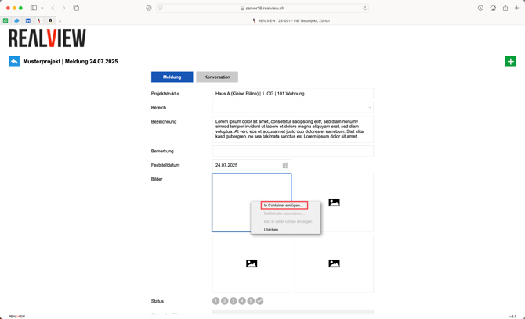This screenshot has width=525, height=319.
Task: Click 'Feldinhalte exportieren...' menu entry
Action: (284, 213)
